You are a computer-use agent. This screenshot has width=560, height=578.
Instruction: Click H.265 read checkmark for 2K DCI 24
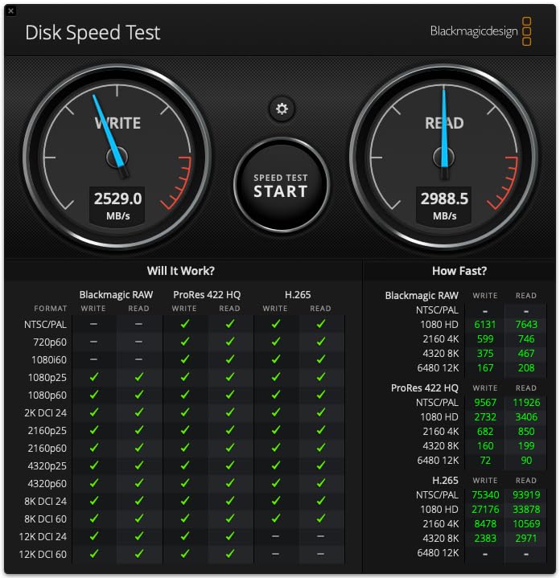point(321,412)
